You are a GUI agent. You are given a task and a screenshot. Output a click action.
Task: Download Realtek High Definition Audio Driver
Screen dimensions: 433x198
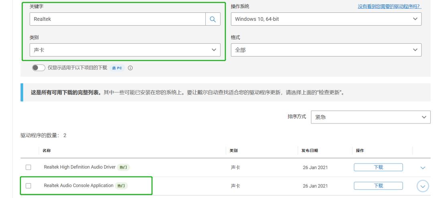[x=378, y=167]
